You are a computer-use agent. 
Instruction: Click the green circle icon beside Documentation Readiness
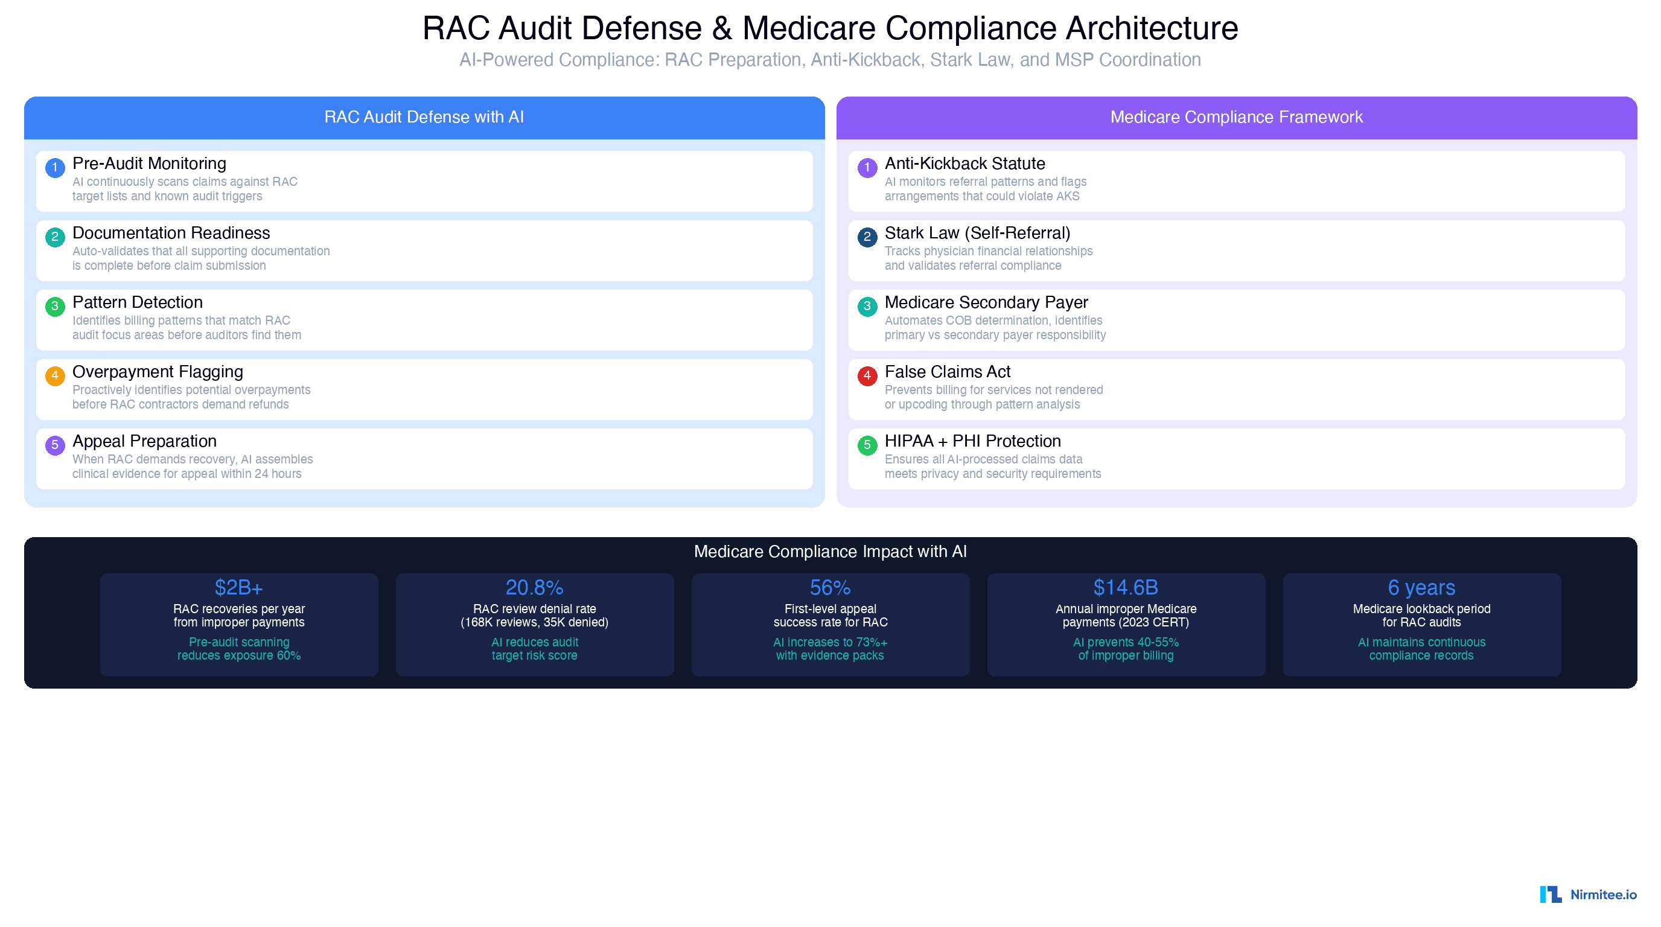56,237
